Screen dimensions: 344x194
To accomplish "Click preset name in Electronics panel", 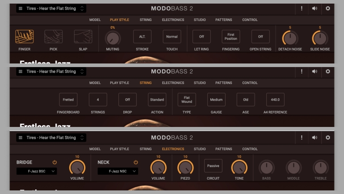I will [x=51, y=138].
